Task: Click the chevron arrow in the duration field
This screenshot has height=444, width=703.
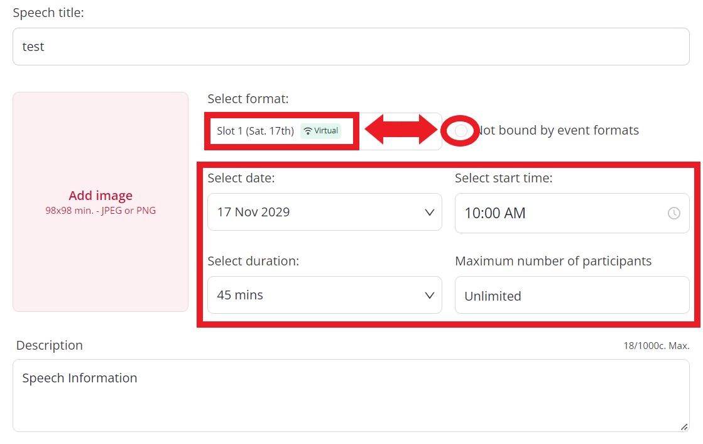Action: click(x=429, y=296)
